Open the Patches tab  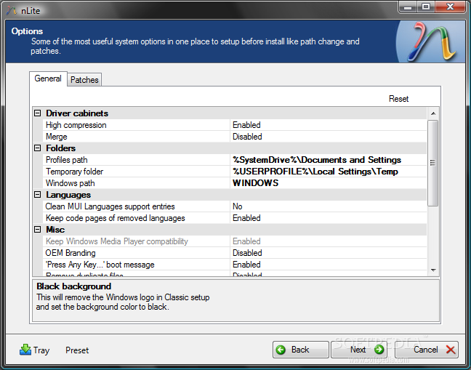(x=84, y=80)
